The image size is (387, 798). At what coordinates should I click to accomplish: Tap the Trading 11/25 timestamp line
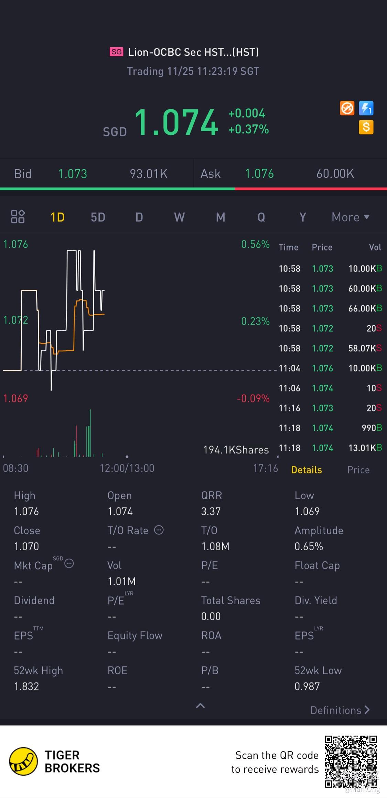pyautogui.click(x=193, y=71)
